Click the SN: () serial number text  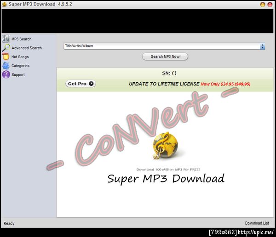169,73
